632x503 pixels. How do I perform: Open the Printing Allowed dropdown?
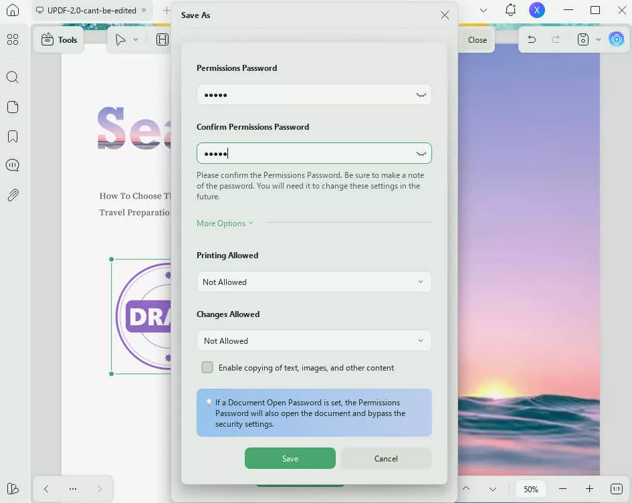coord(314,282)
